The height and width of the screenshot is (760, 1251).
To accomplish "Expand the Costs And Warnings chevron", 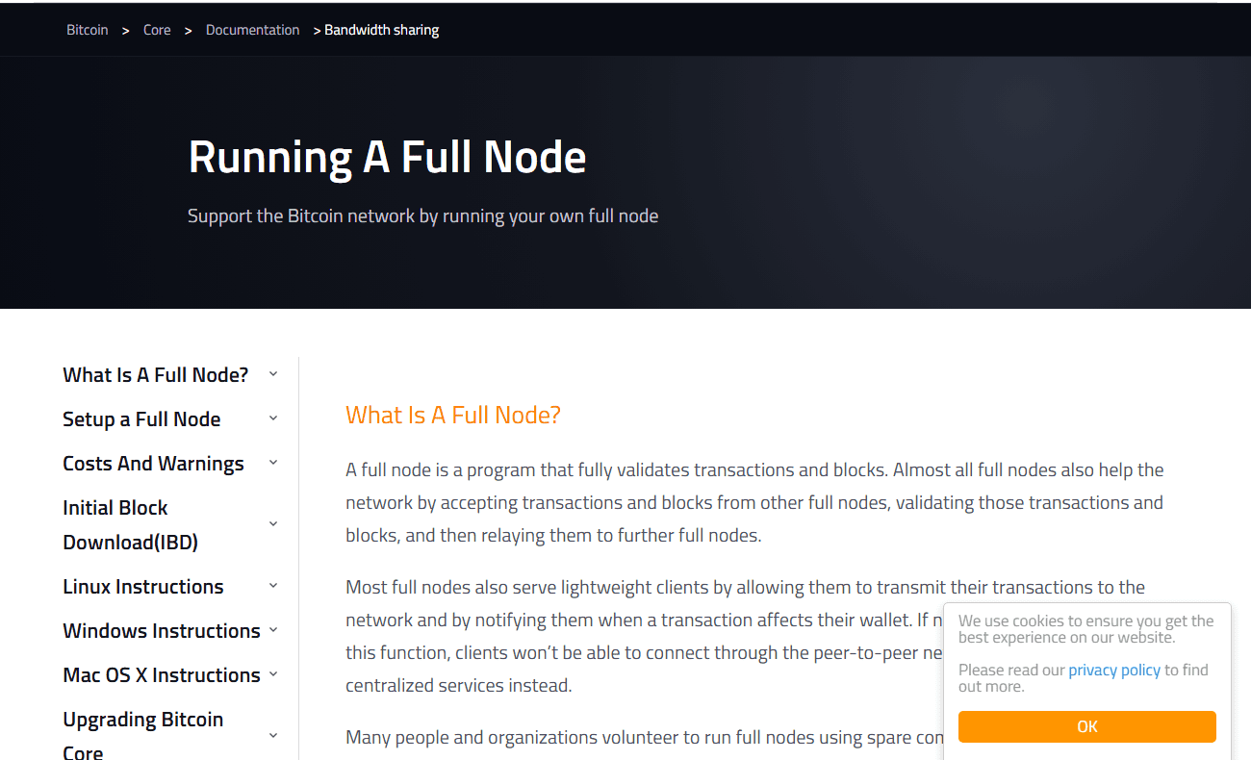I will (x=273, y=463).
